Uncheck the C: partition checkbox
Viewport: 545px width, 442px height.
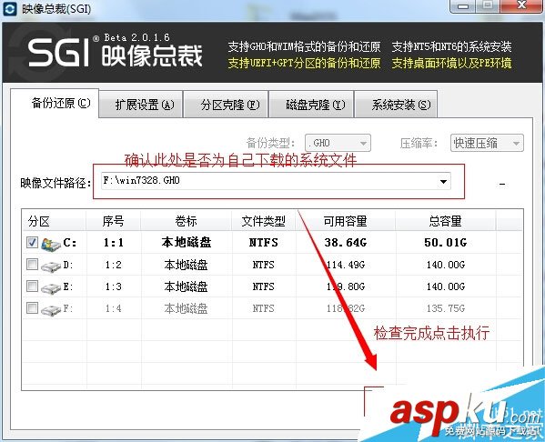[33, 243]
